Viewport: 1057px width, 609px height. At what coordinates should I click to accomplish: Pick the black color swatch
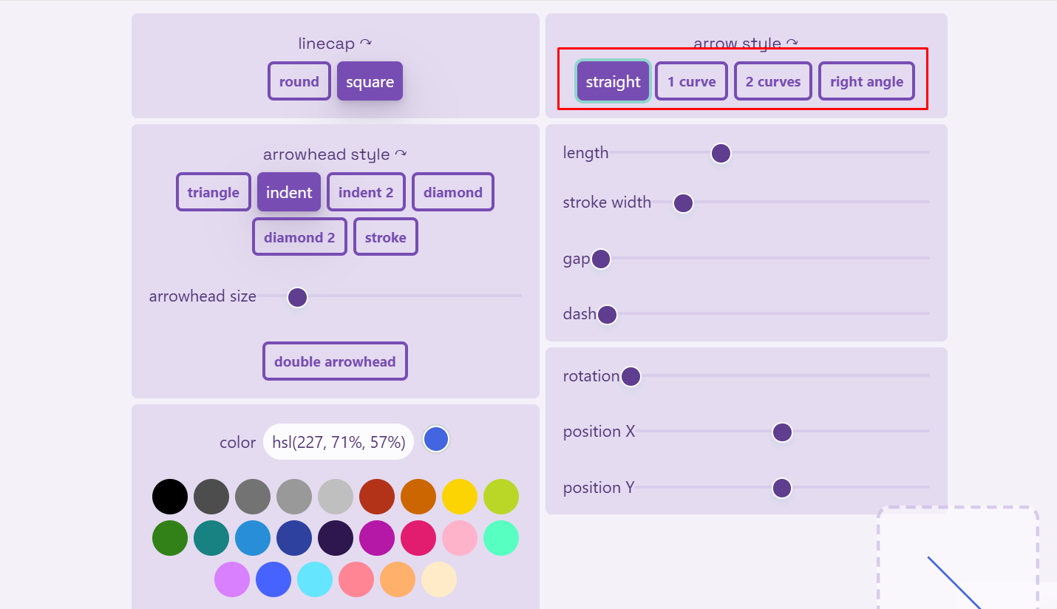tap(170, 497)
